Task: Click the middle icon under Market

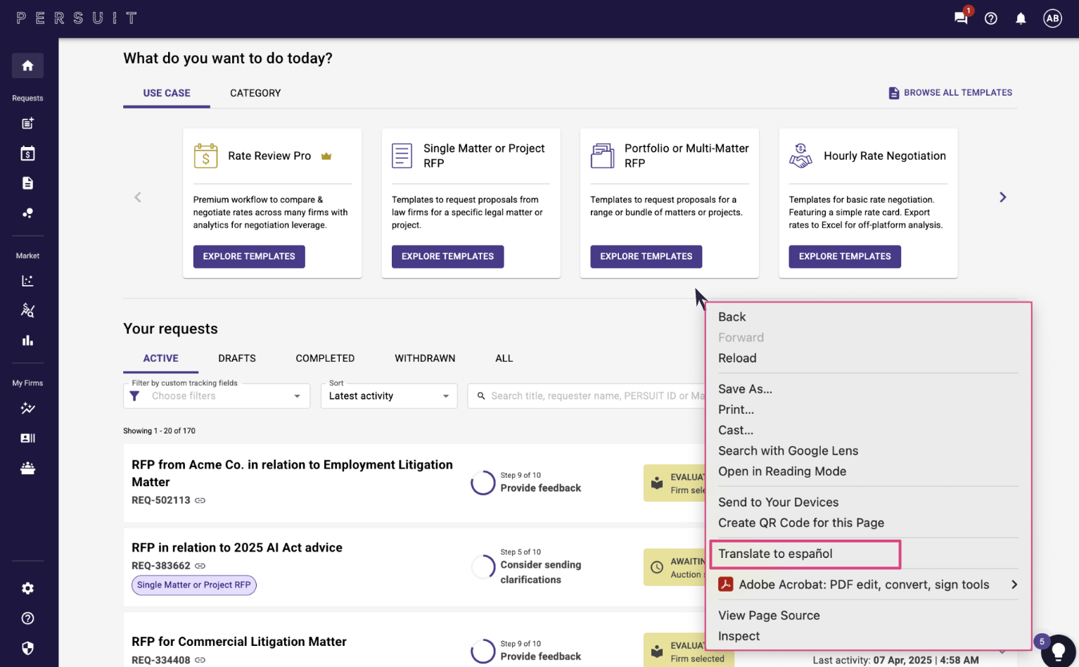Action: 27,310
